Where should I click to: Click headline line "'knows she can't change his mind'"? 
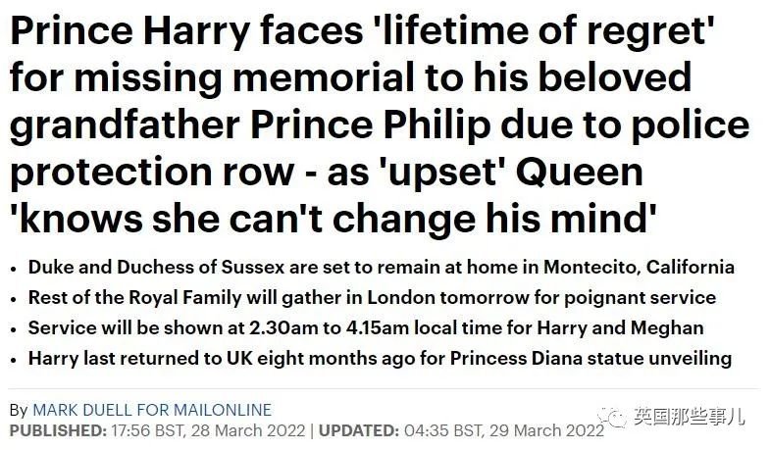tap(333, 218)
